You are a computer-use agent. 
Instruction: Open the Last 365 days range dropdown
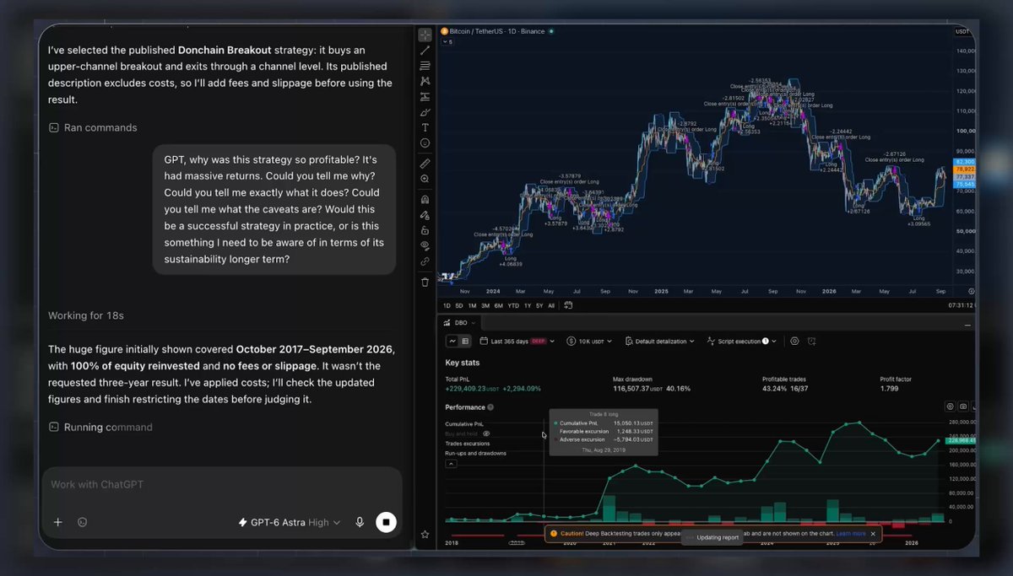click(516, 342)
